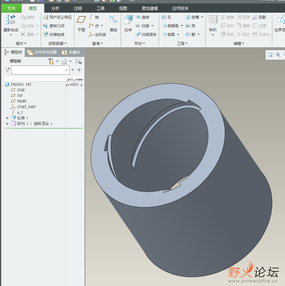The width and height of the screenshot is (285, 286).
Task: Select the 轴 axis tool
Action: click(94, 17)
